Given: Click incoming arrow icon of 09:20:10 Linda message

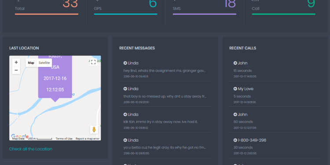Looking at the screenshot, I should point(125,89).
